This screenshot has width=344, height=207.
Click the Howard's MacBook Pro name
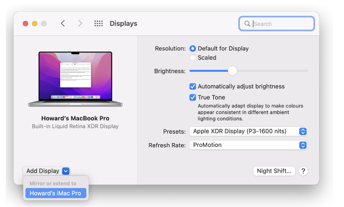75,118
